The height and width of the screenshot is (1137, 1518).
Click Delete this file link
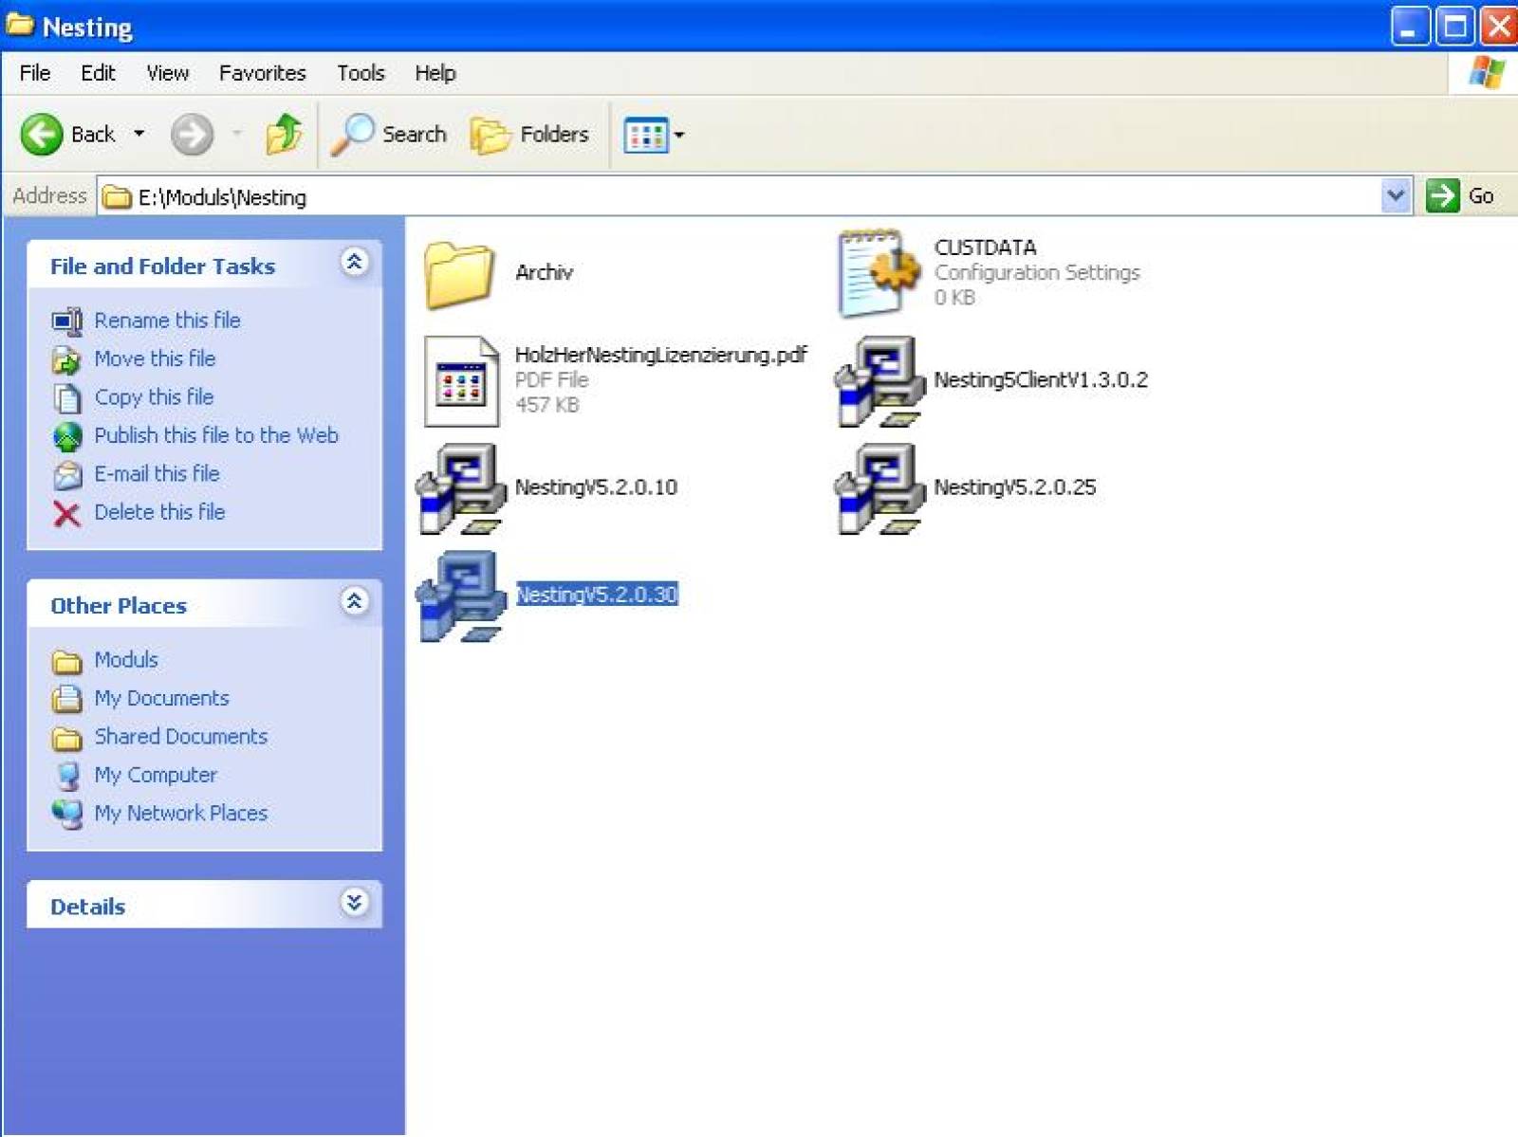tap(159, 512)
